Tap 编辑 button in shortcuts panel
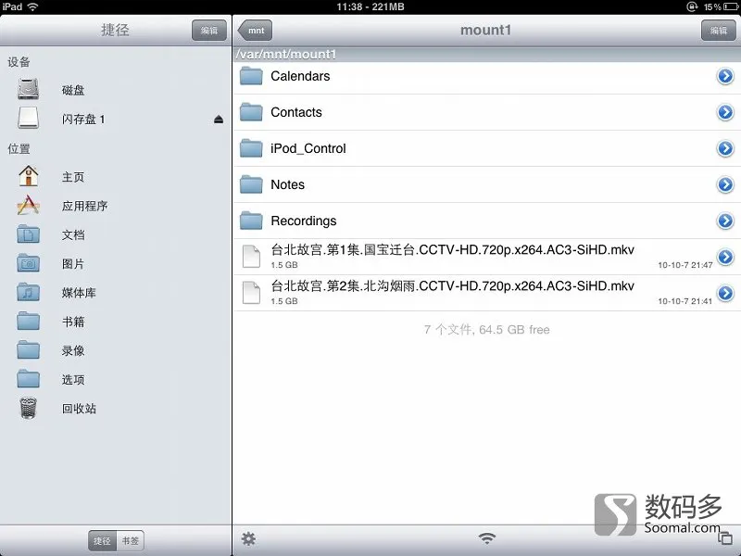Image resolution: width=741 pixels, height=556 pixels. pyautogui.click(x=209, y=31)
